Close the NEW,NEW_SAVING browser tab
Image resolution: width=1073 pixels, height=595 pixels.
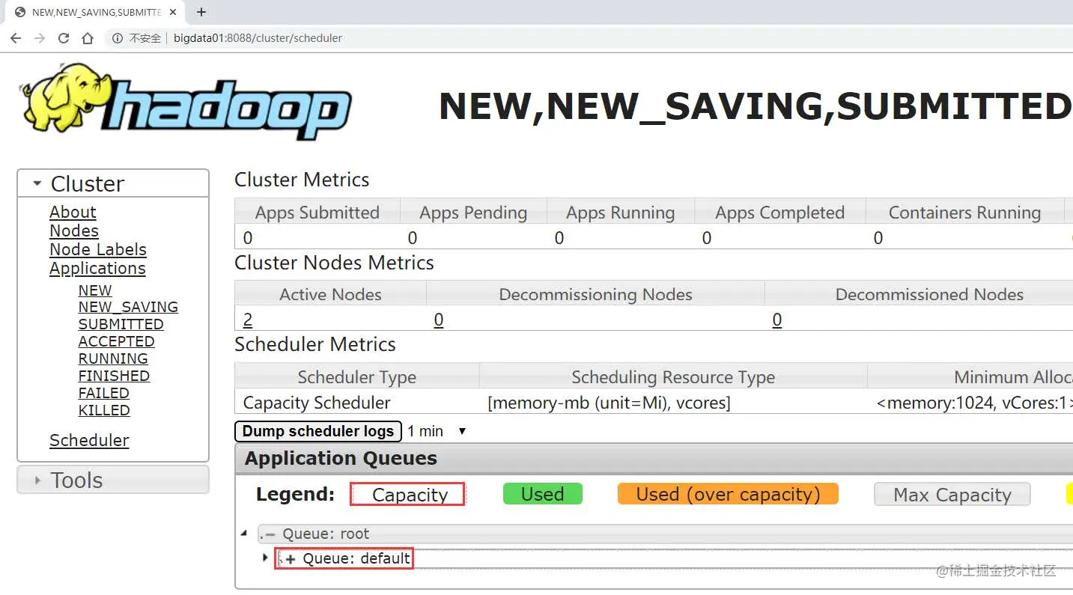(x=174, y=13)
